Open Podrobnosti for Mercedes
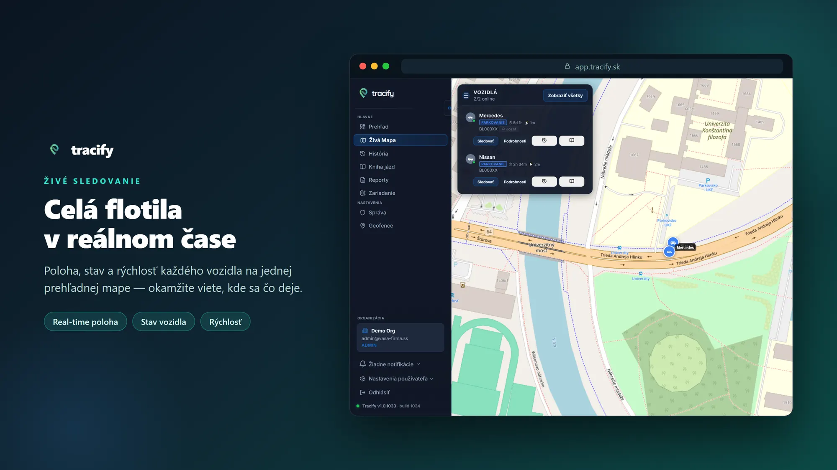The width and height of the screenshot is (837, 470). pyautogui.click(x=515, y=141)
